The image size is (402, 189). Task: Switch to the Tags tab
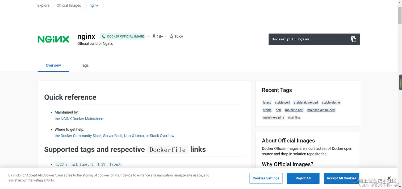(85, 65)
